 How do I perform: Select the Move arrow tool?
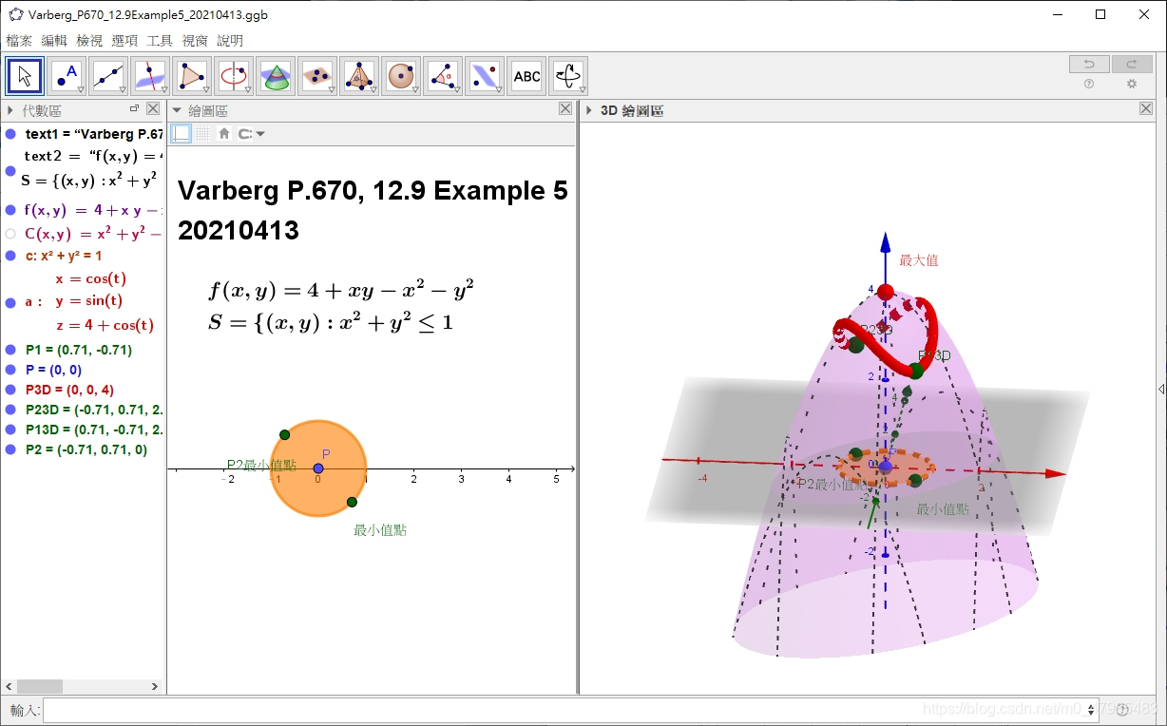click(x=25, y=76)
